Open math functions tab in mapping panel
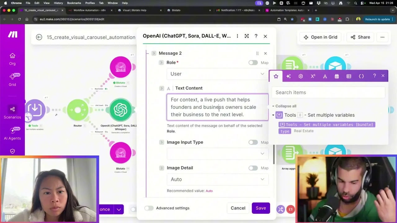397x223 pixels. (313, 76)
